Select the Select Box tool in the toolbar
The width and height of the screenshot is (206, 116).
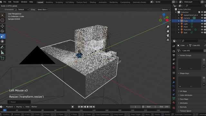click(x=2, y=15)
